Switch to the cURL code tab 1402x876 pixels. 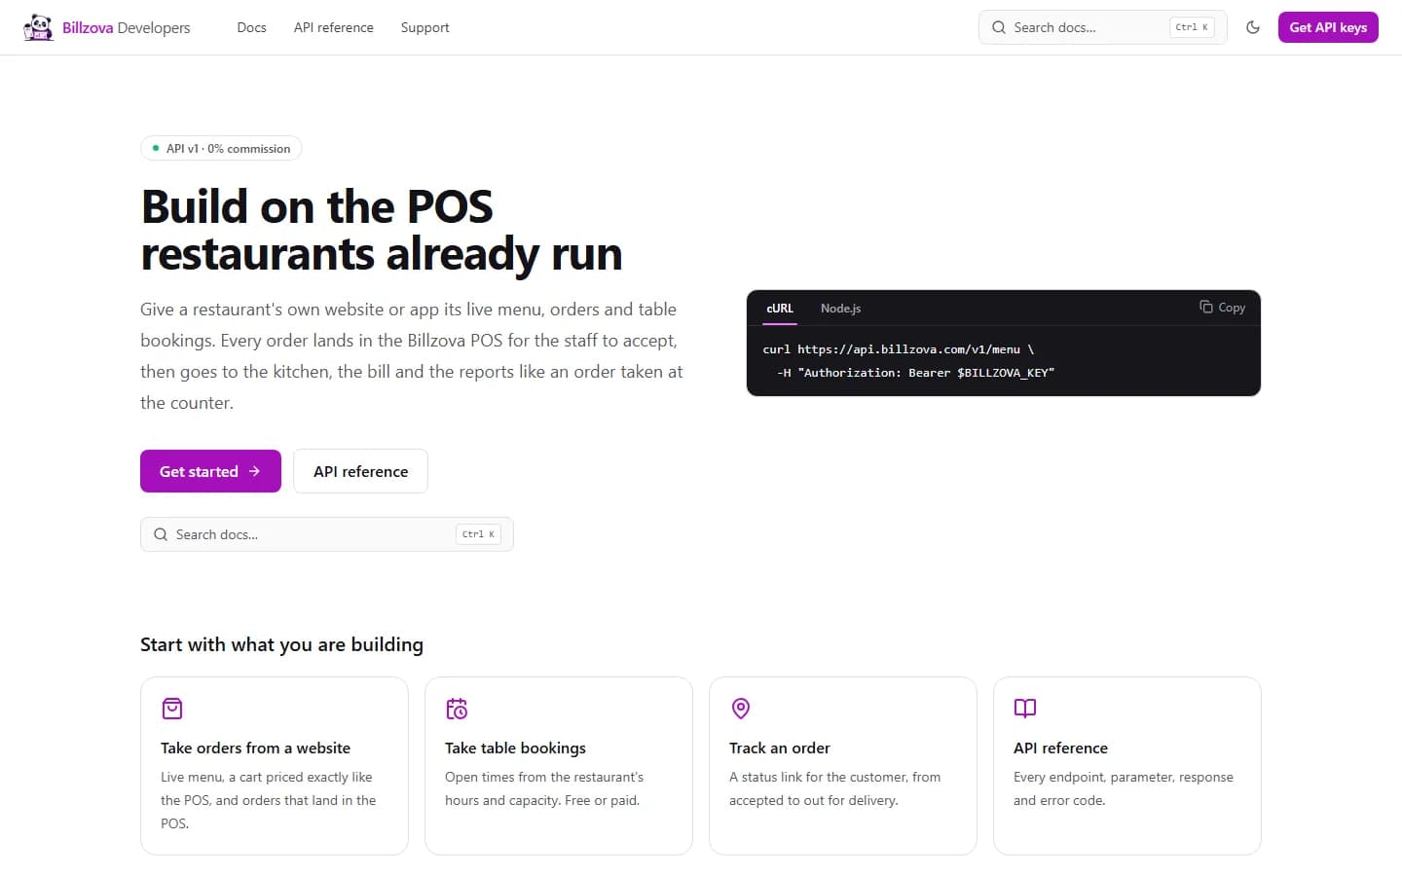point(780,308)
